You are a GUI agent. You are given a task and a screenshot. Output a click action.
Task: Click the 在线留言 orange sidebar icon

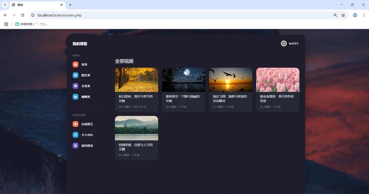click(75, 124)
